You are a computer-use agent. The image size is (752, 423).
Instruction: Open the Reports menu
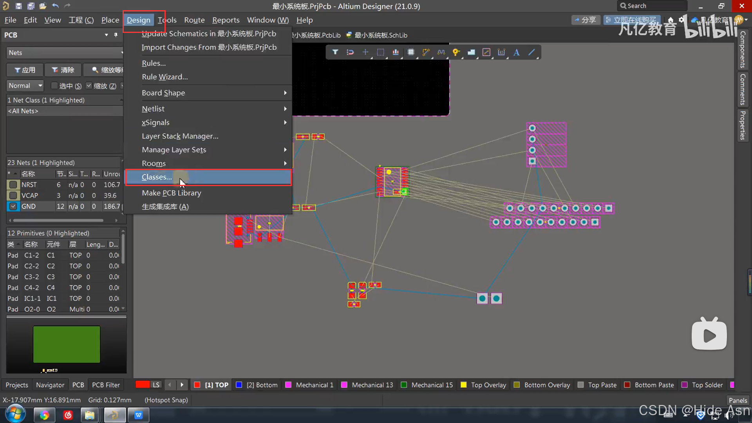pyautogui.click(x=226, y=20)
